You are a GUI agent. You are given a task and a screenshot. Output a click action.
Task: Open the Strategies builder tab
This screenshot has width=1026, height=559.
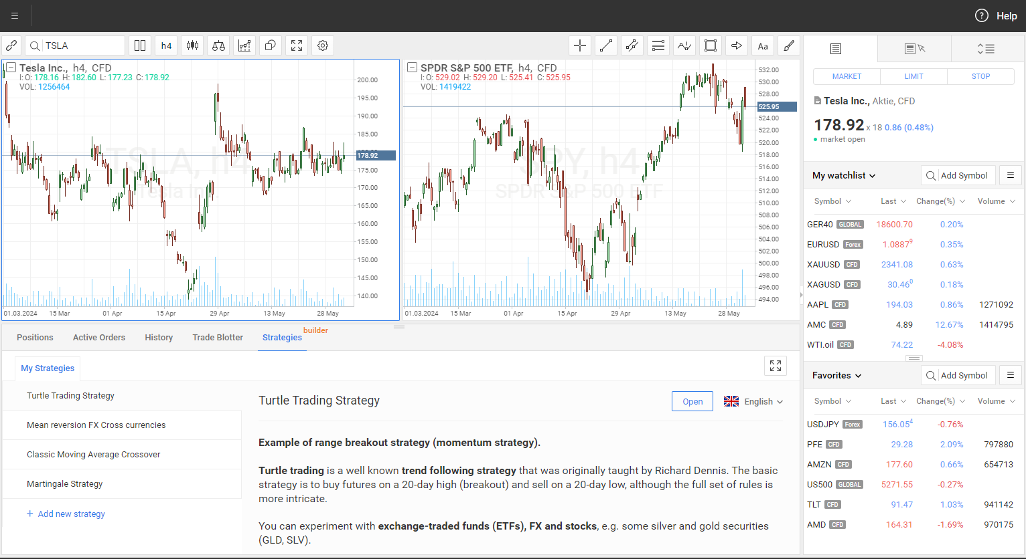pos(282,338)
